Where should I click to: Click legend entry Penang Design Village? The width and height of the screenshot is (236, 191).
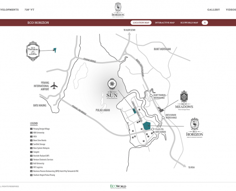40,129
